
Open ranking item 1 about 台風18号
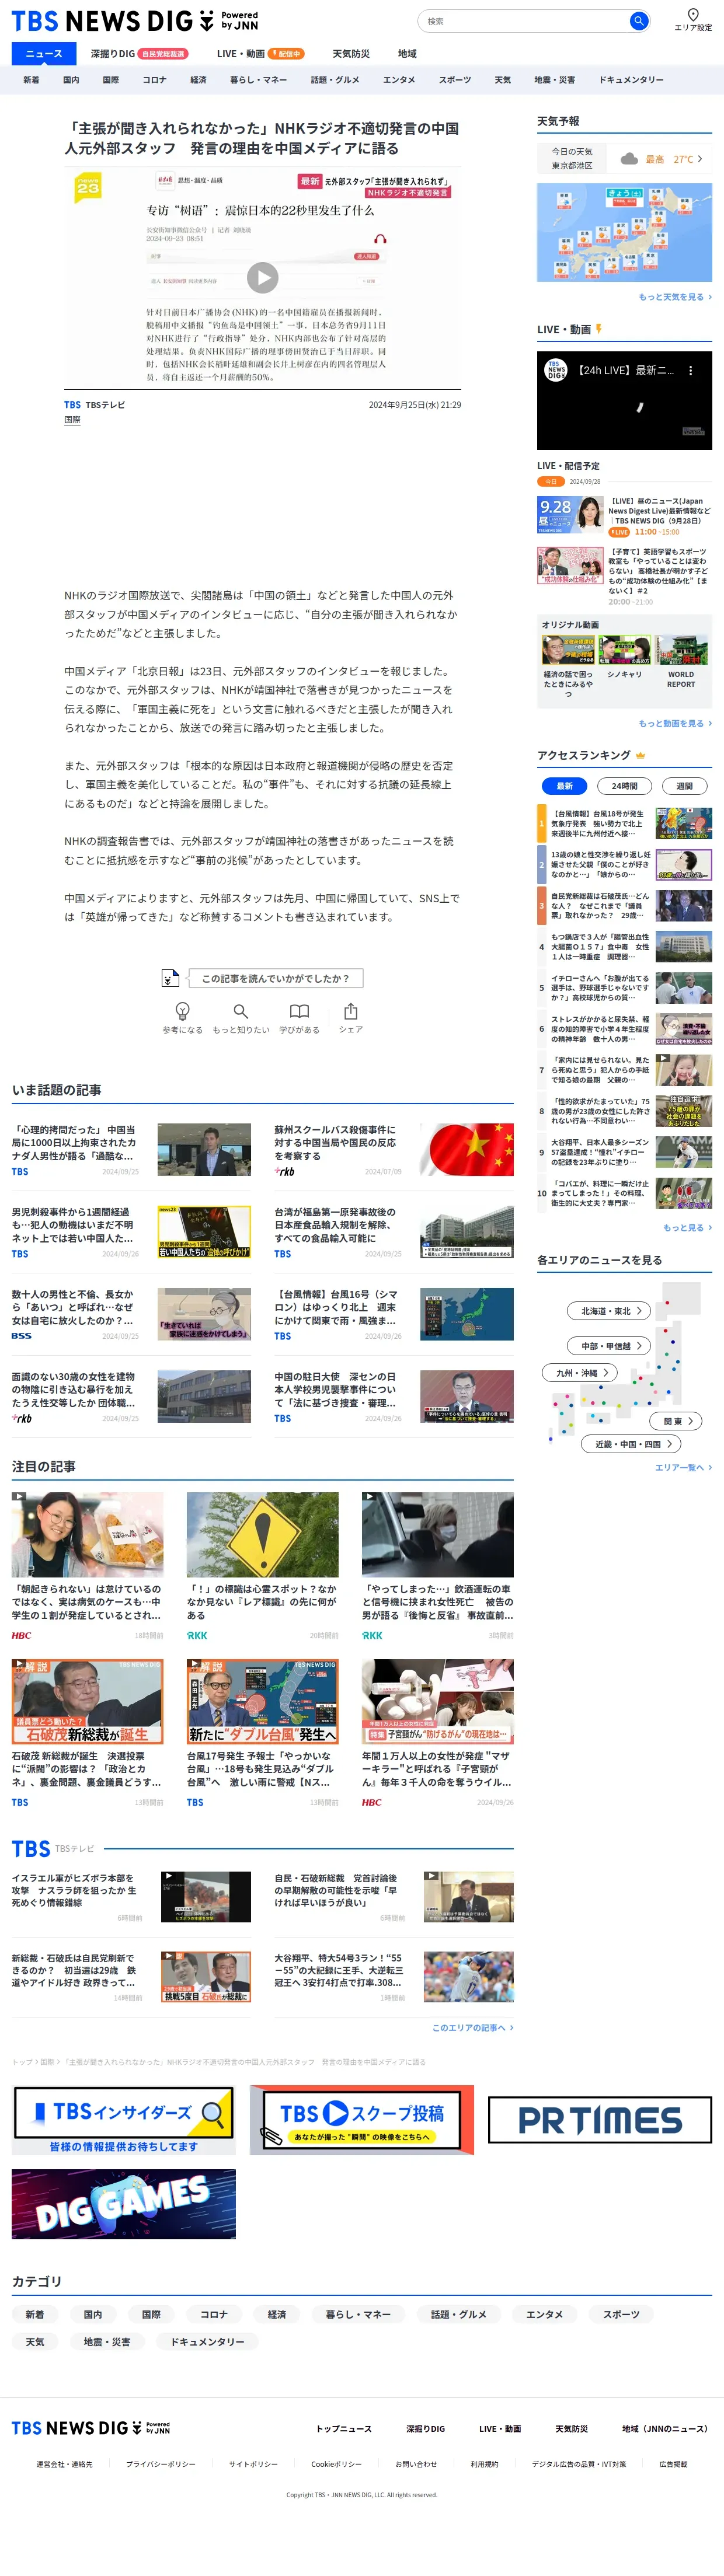click(x=624, y=823)
